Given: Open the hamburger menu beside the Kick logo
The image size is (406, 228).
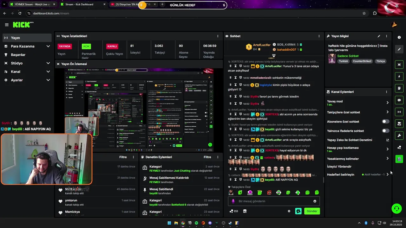Looking at the screenshot, I should tap(7, 25).
